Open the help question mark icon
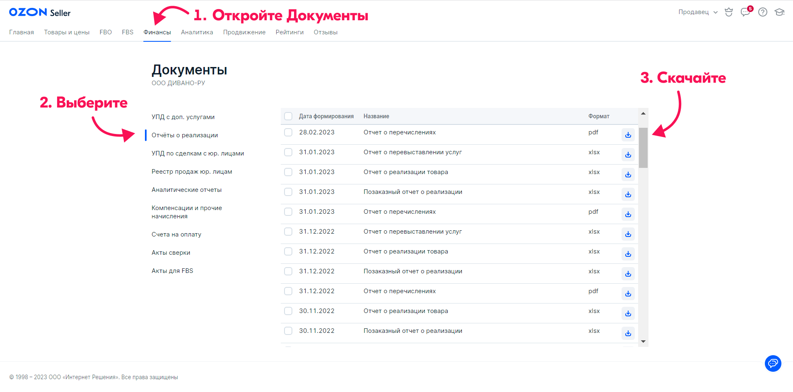The width and height of the screenshot is (793, 392). coord(762,12)
